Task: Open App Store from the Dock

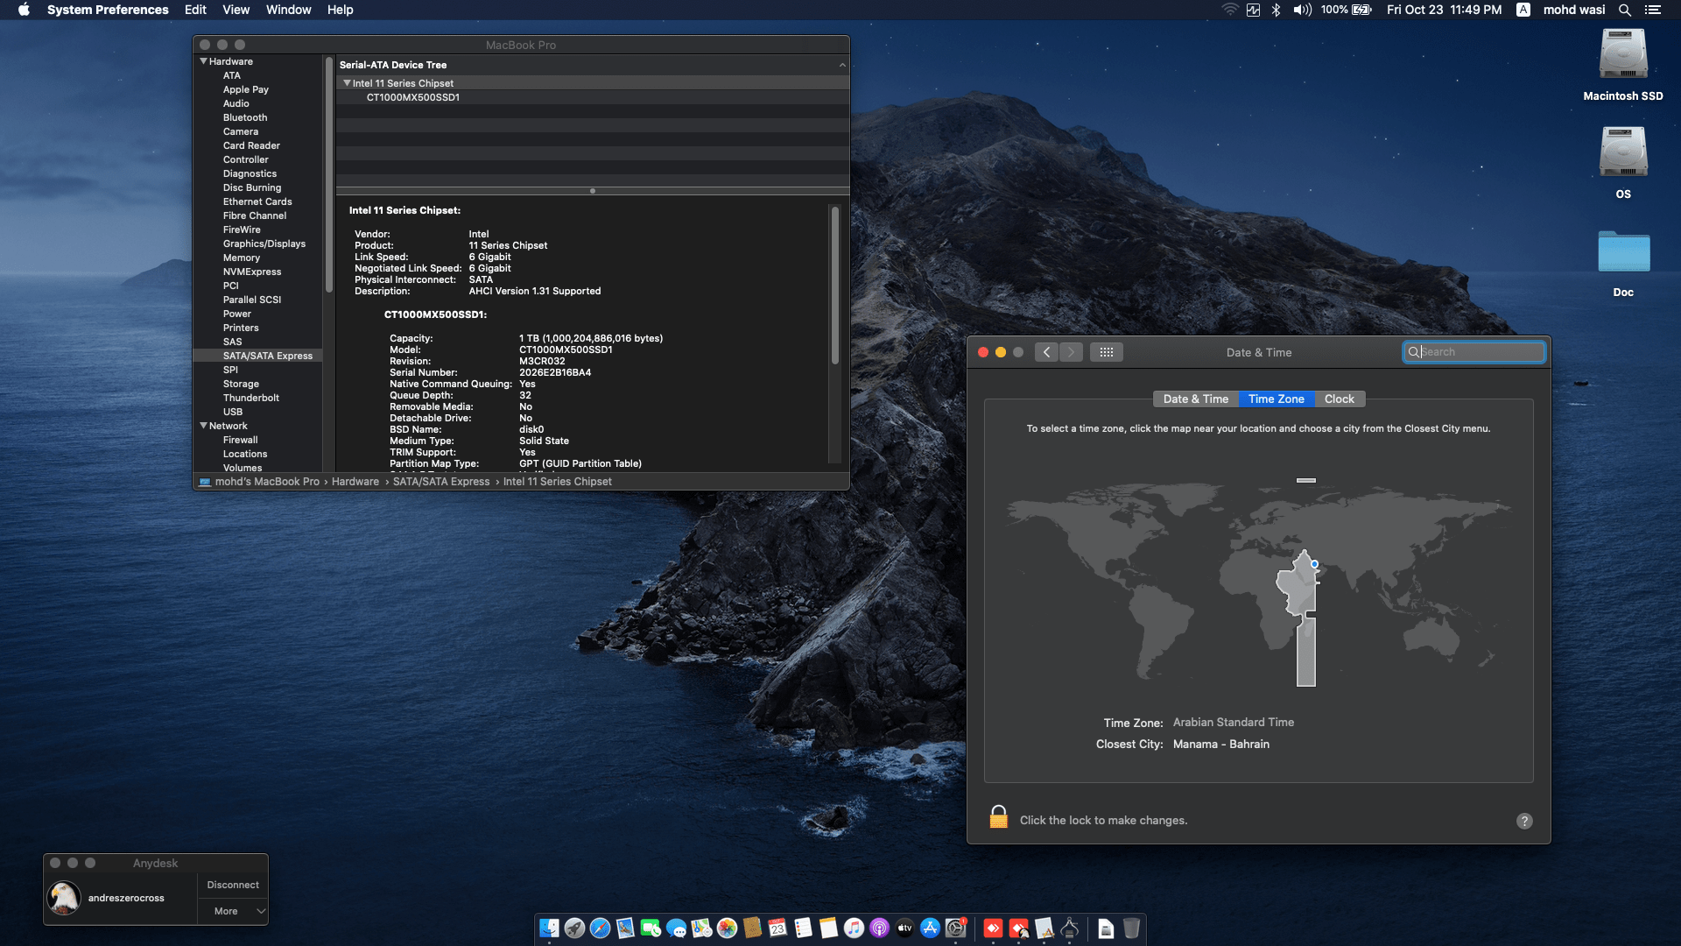Action: point(930,928)
